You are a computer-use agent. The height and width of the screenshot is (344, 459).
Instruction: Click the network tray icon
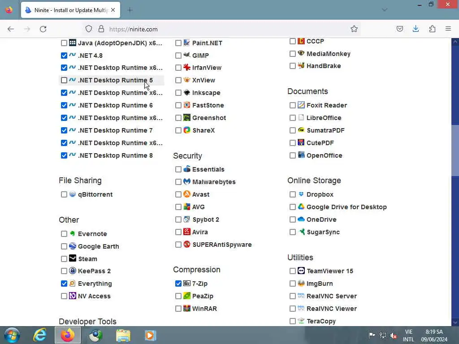pos(383,335)
